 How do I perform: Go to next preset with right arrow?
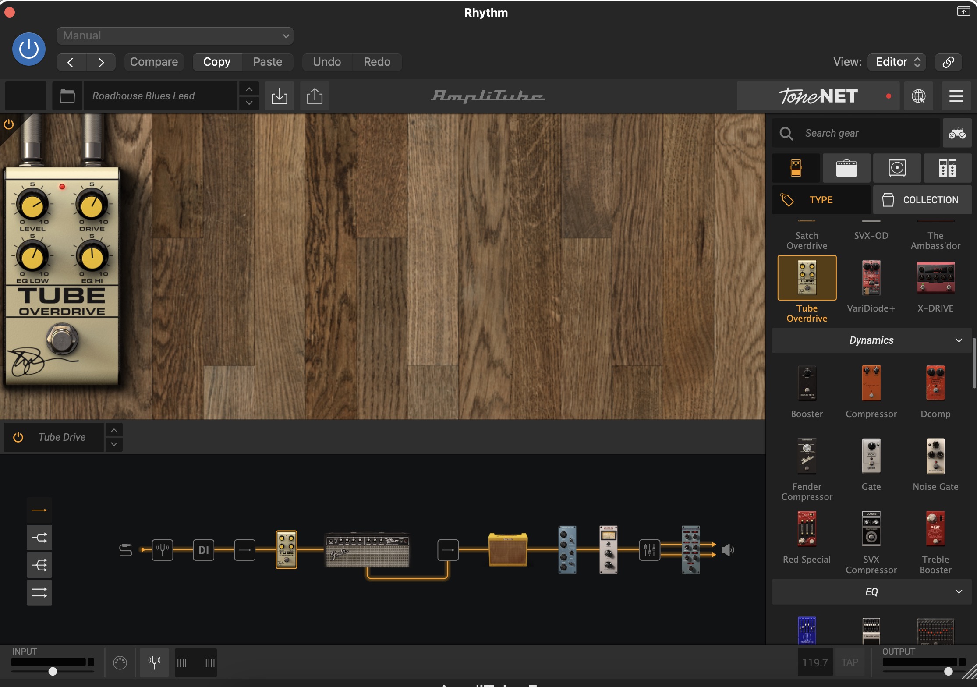tap(101, 62)
